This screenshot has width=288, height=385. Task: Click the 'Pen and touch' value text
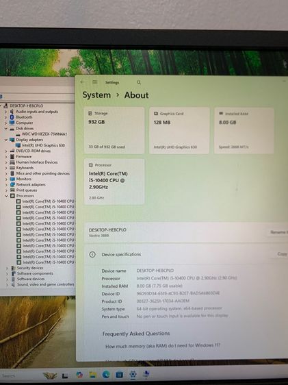[182, 316]
